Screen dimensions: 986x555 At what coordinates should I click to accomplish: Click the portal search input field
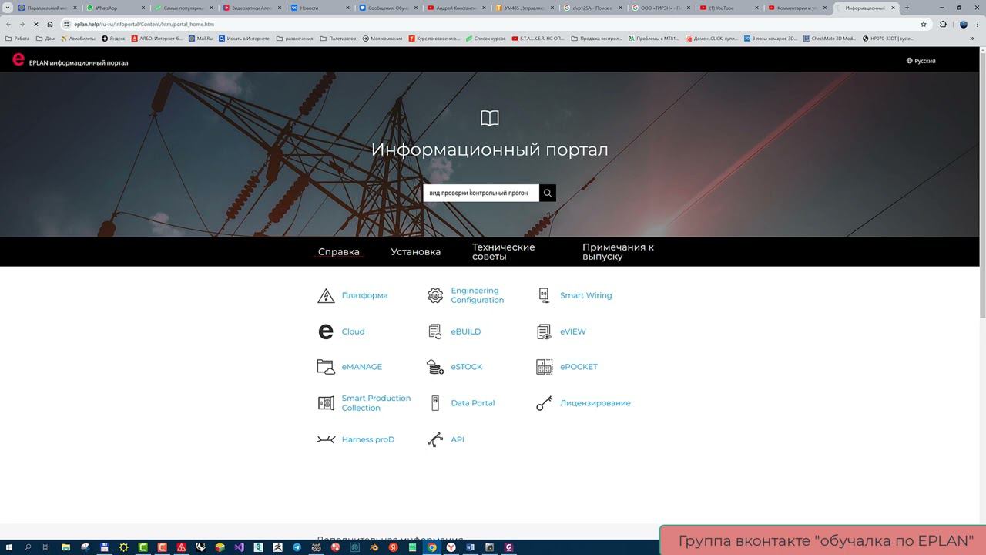481,193
